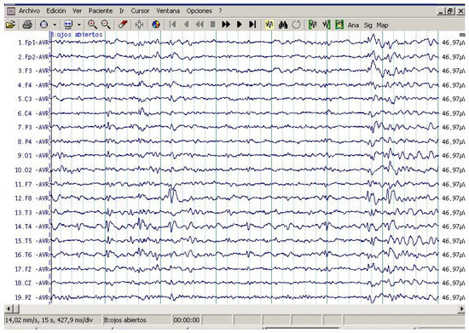469x333 pixels.
Task: Jump to end of recording
Action: coord(252,25)
